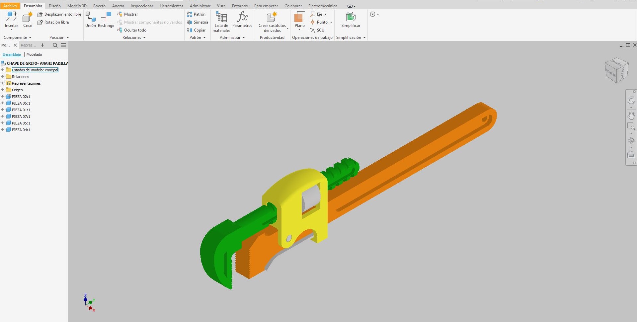
Task: Expand the PIEZA 02:1 tree node
Action: [3, 97]
